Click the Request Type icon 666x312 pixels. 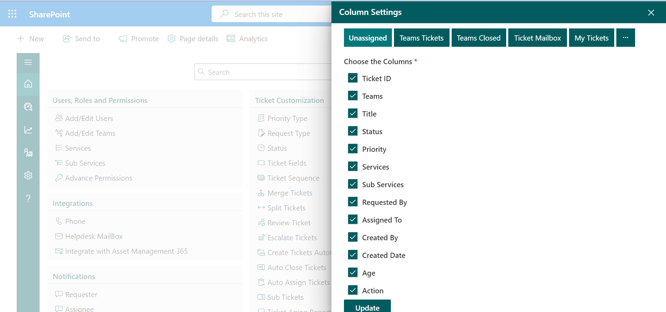[261, 133]
